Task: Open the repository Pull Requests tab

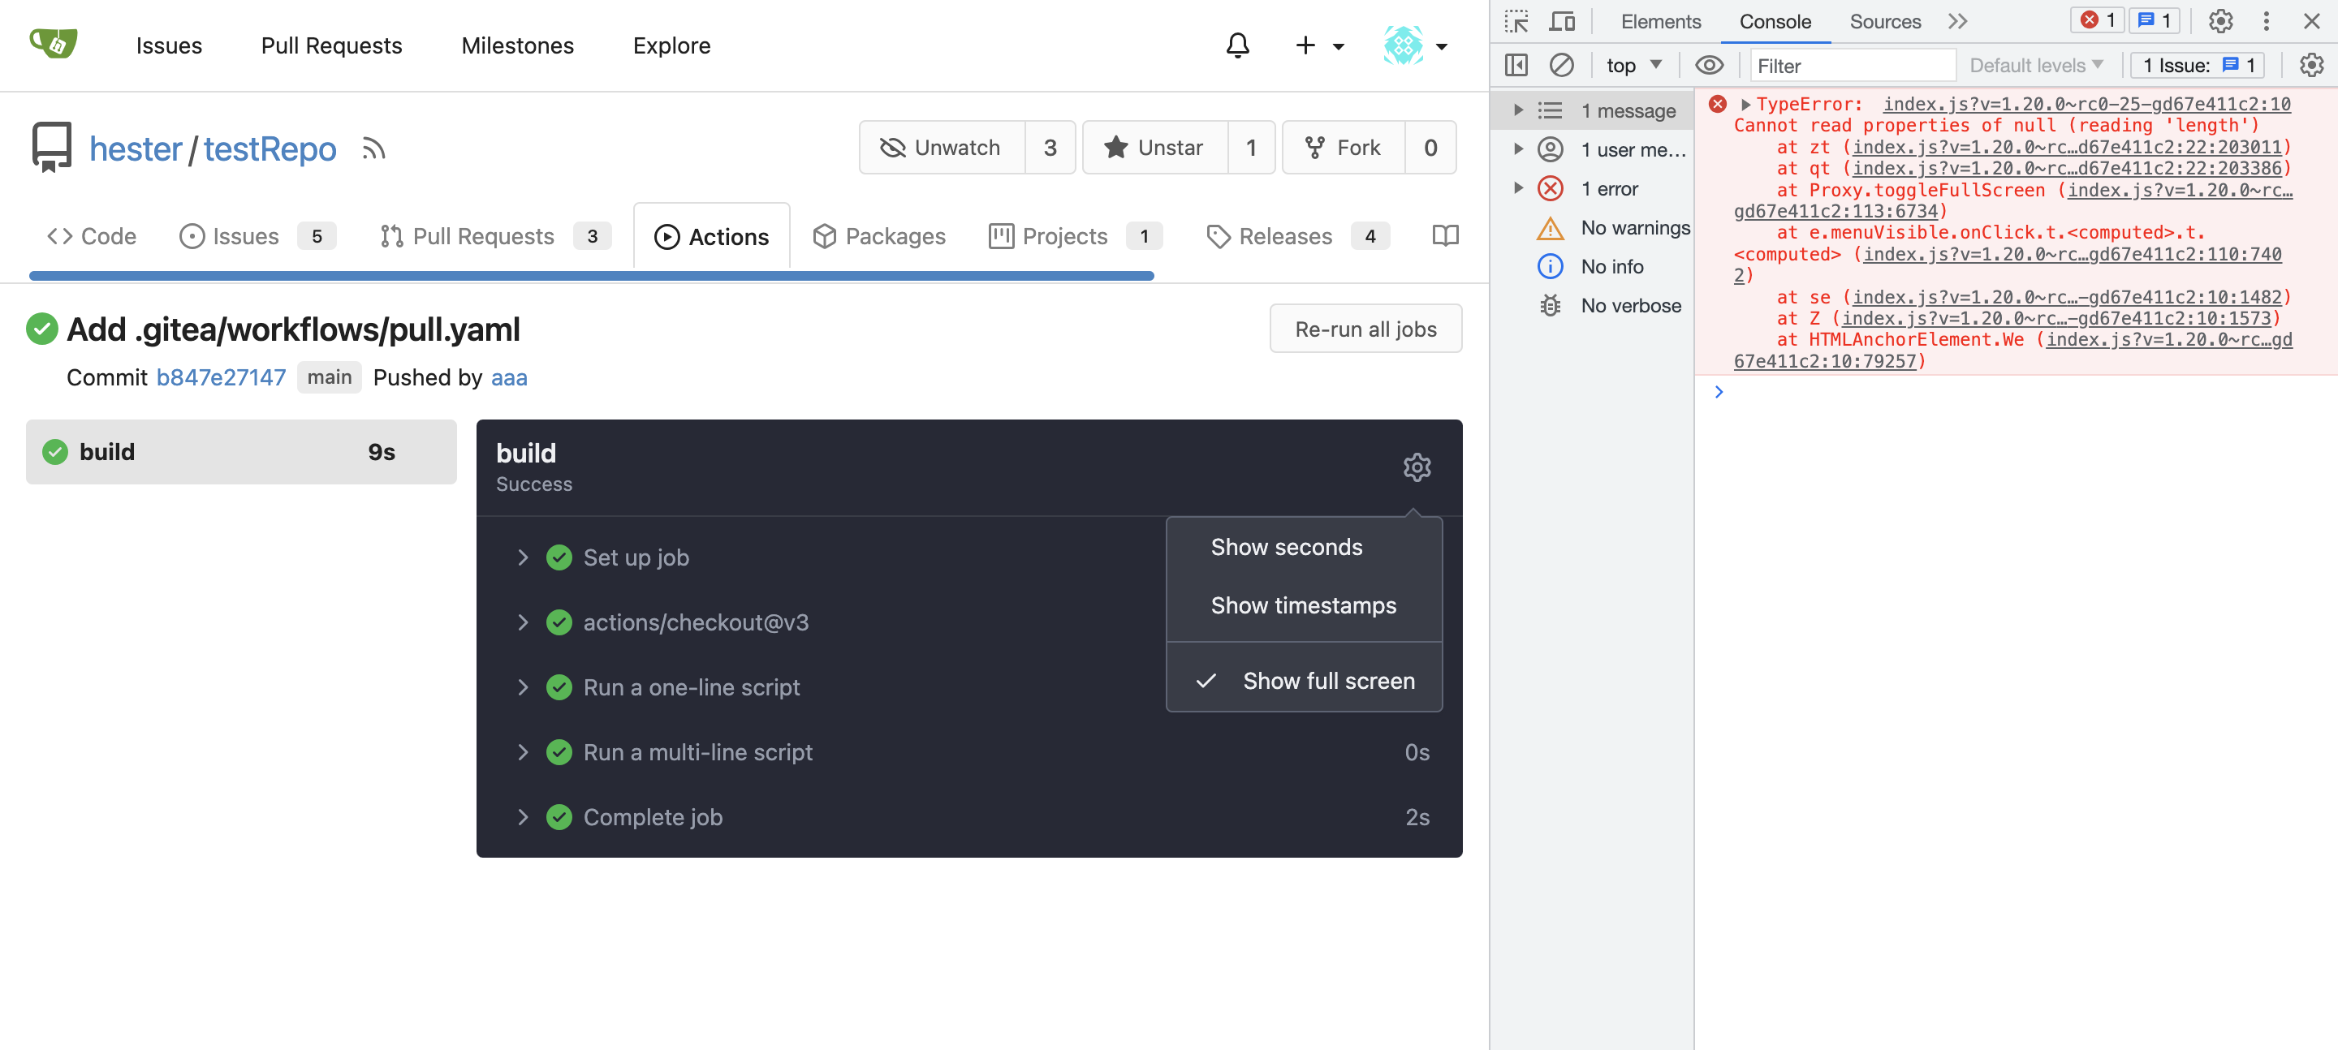Action: click(x=494, y=236)
